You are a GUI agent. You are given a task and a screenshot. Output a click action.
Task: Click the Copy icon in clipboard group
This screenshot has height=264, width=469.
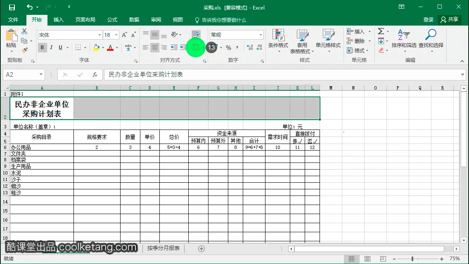24,41
